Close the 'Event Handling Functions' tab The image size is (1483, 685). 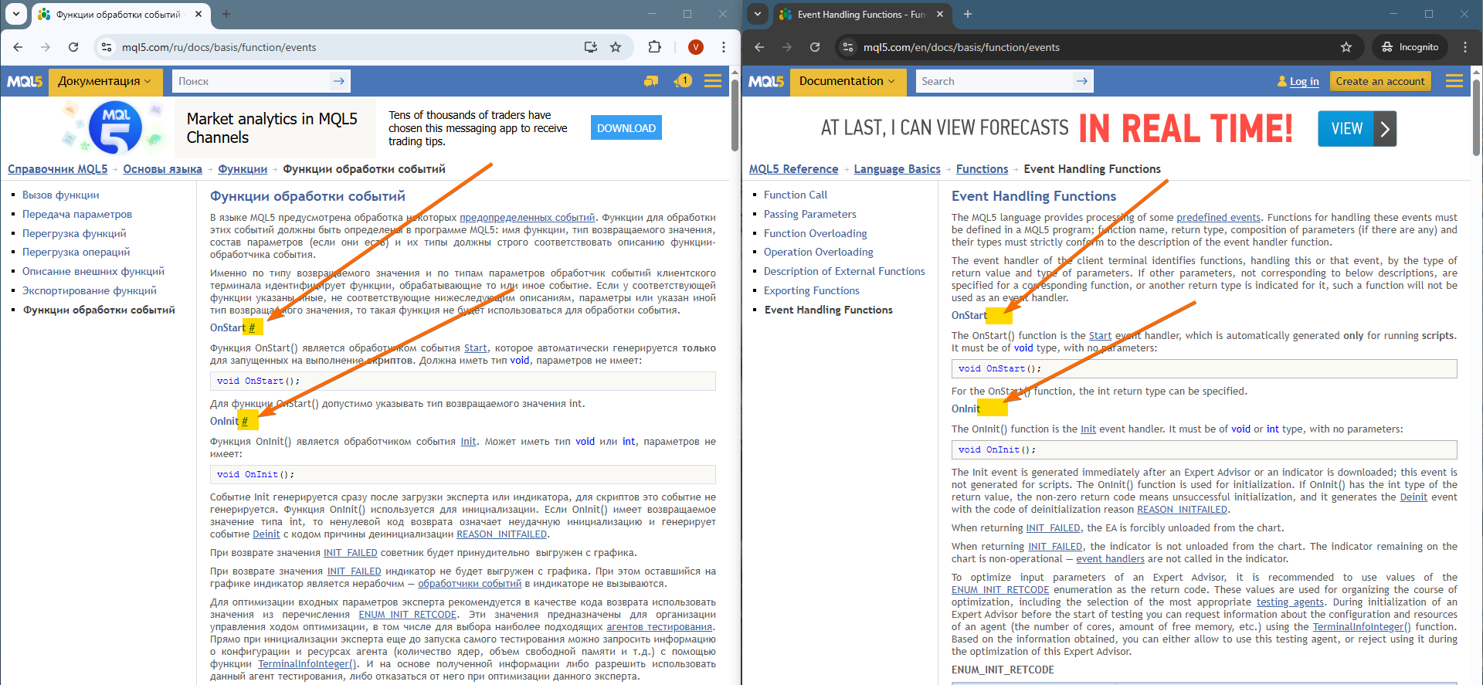click(x=940, y=14)
